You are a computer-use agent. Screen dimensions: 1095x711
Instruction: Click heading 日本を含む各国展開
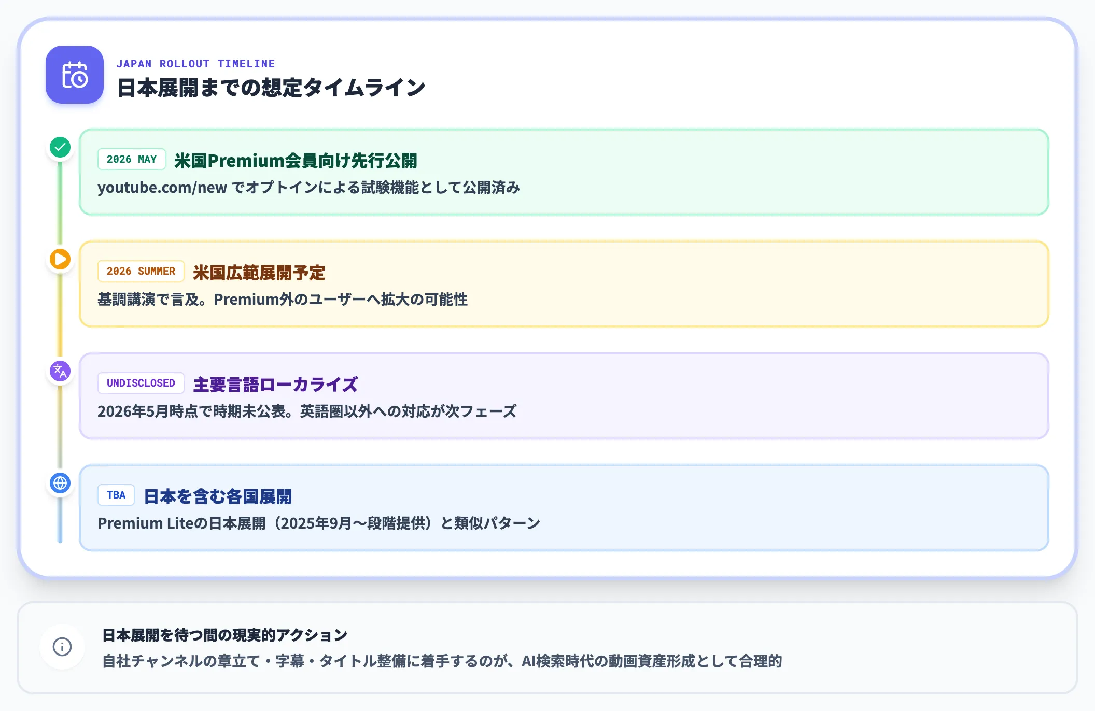(x=218, y=496)
